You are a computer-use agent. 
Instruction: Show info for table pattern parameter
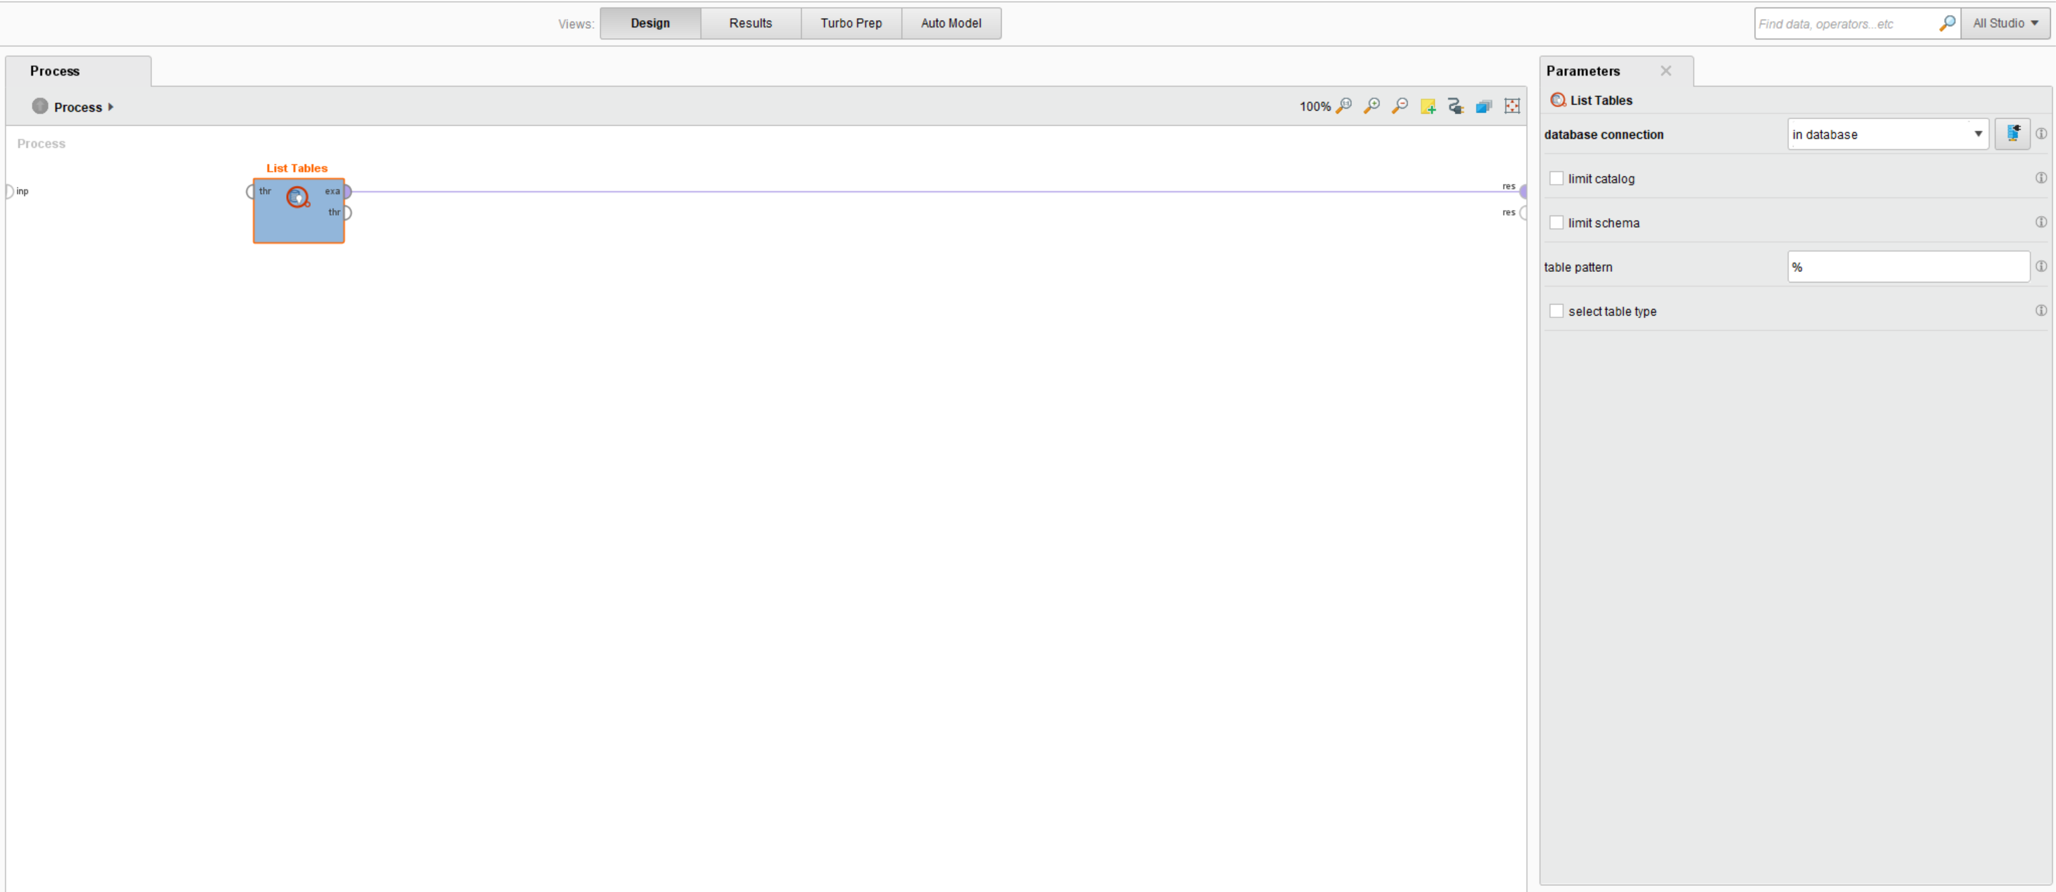2041,266
